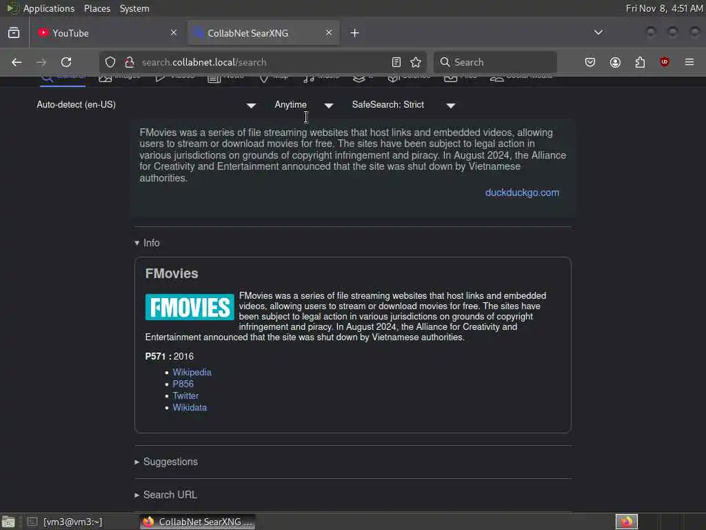Switch to the YouTube tab
706x530 pixels.
[x=107, y=33]
